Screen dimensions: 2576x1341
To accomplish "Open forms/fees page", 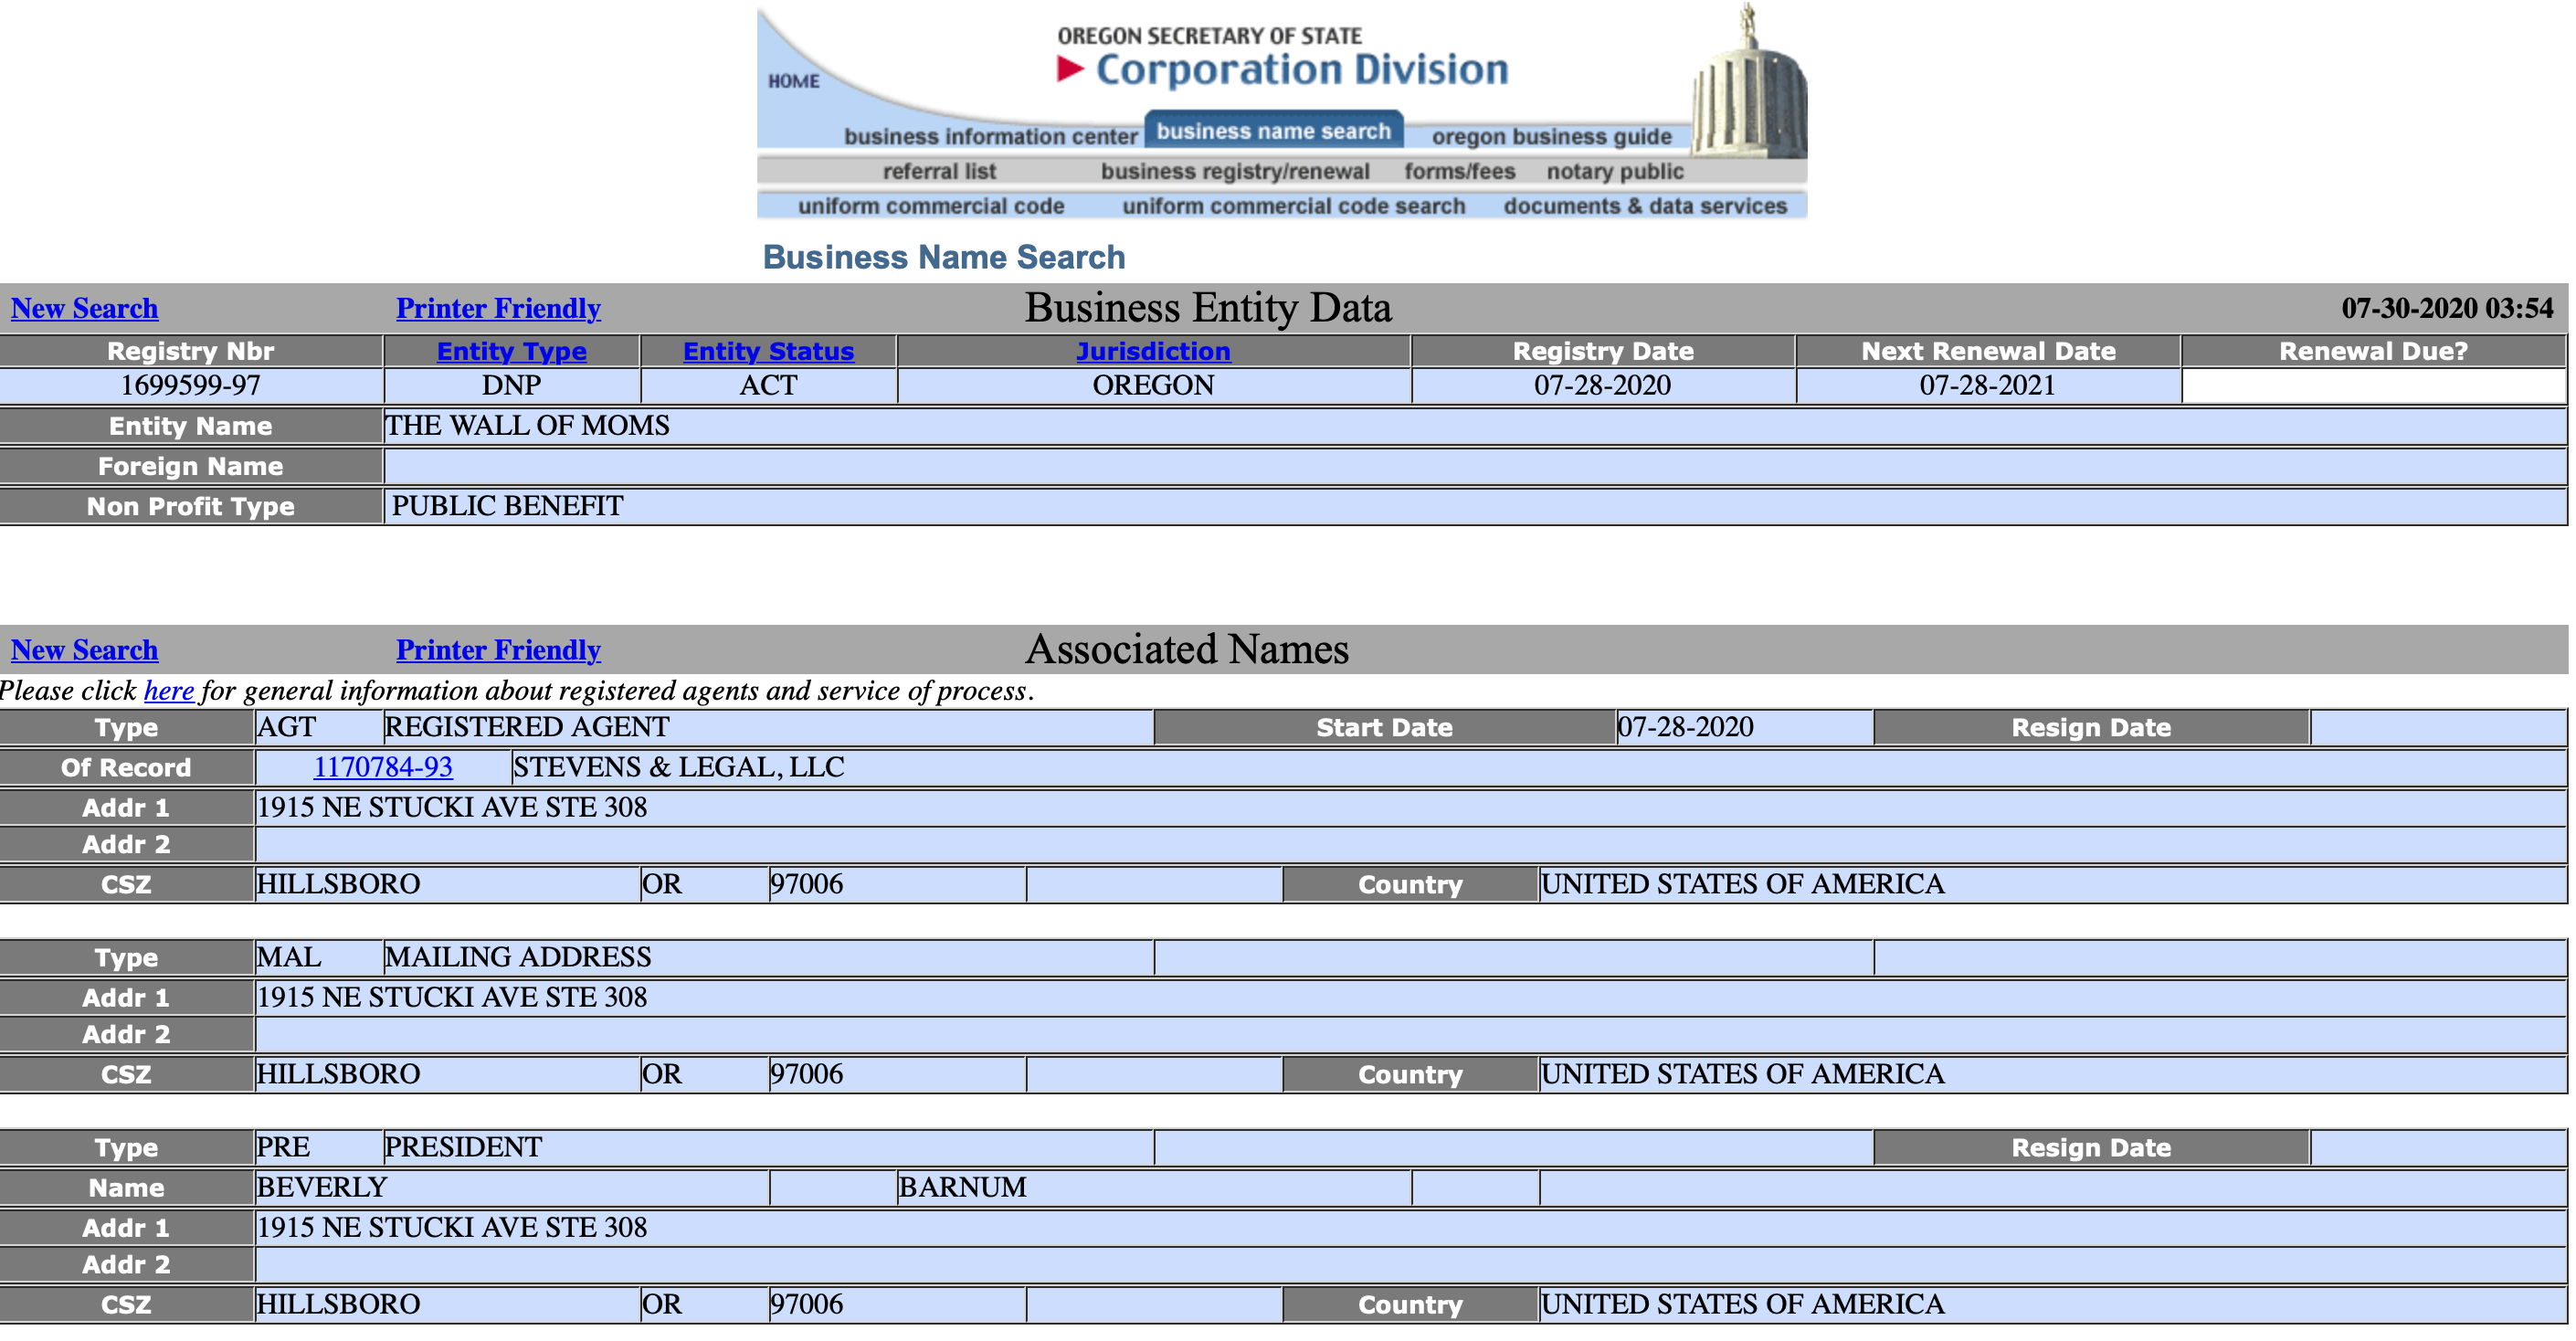I will tap(1459, 171).
